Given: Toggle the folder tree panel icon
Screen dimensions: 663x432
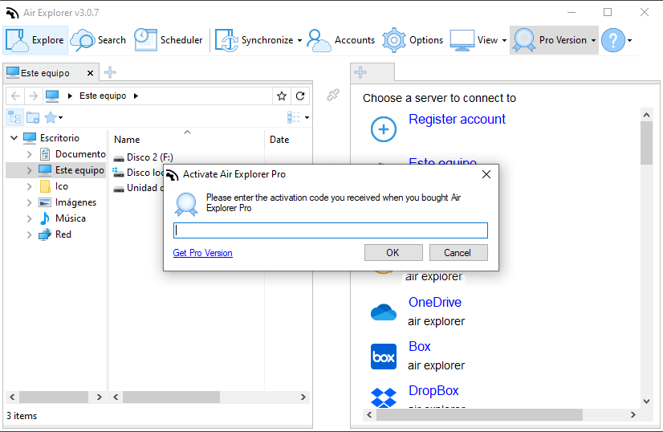Looking at the screenshot, I should pyautogui.click(x=14, y=117).
